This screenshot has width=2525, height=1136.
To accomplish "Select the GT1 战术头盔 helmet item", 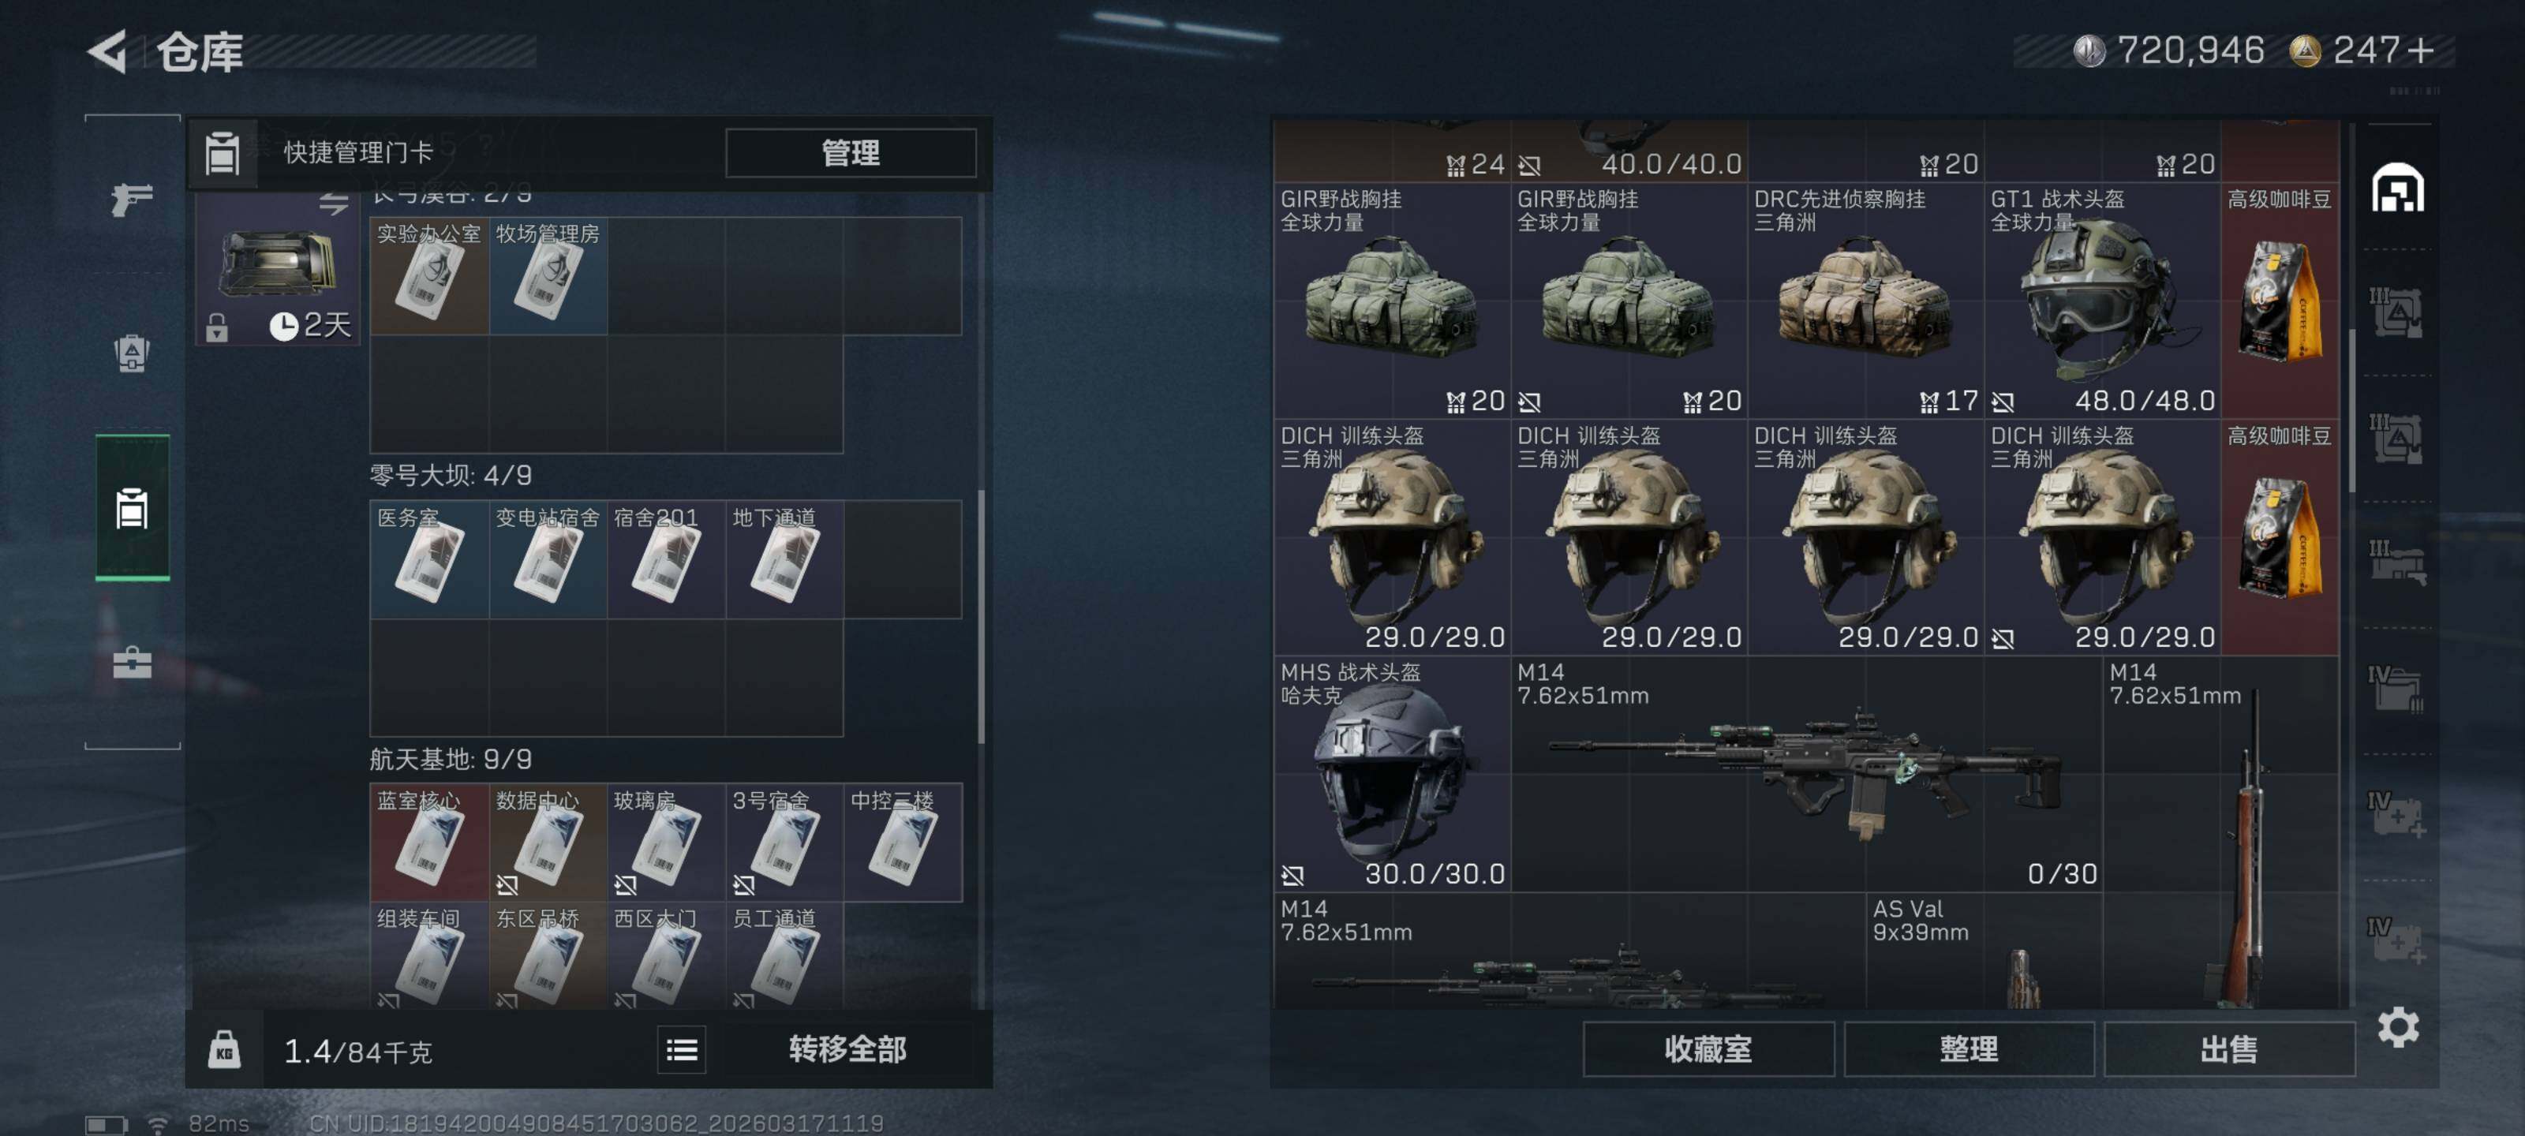I will 2101,300.
